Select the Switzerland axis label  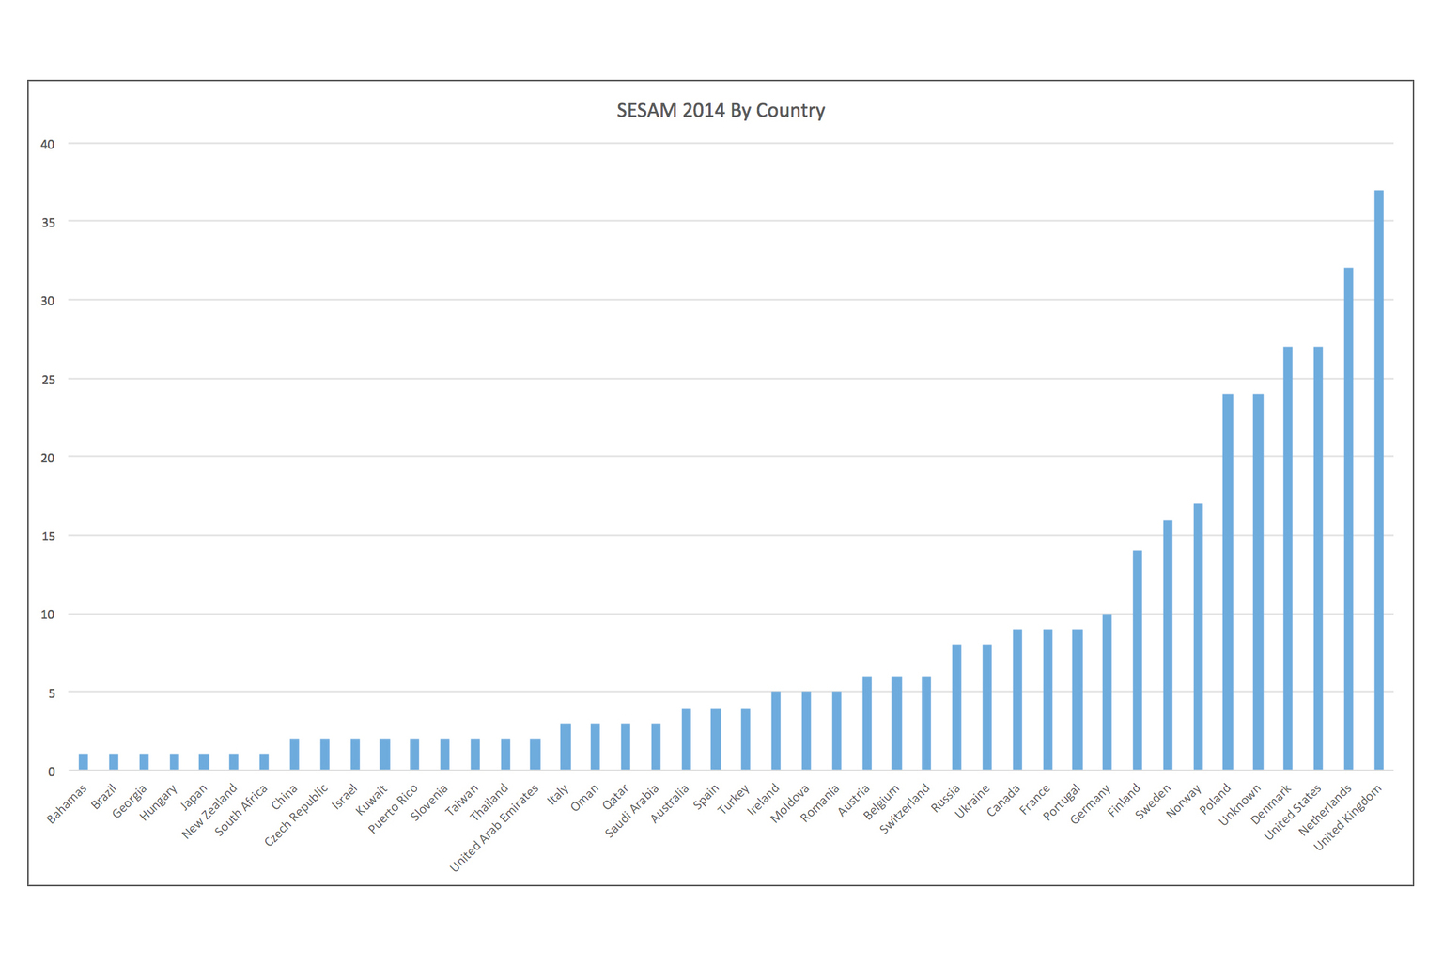click(x=905, y=808)
